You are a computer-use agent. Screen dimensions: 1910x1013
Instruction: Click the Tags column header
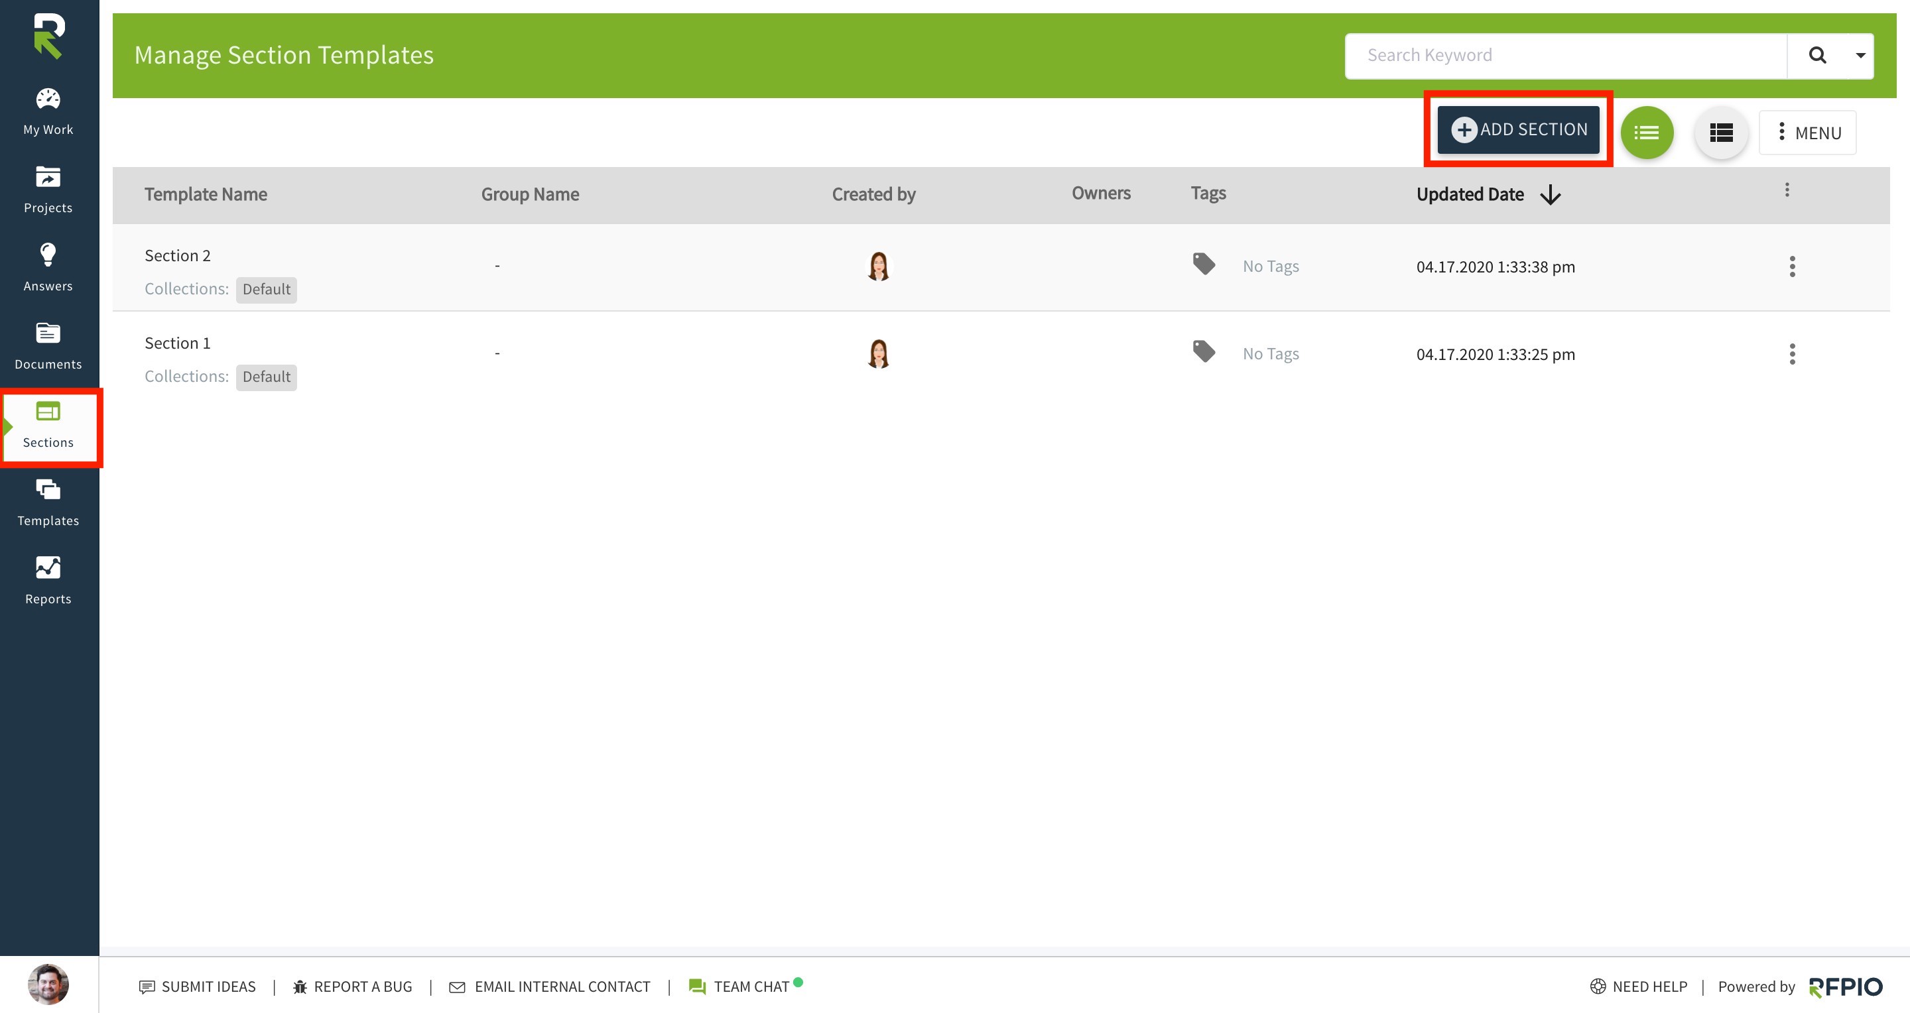click(1208, 193)
